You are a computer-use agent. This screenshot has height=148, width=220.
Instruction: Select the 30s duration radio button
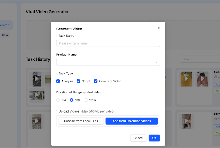72,100
